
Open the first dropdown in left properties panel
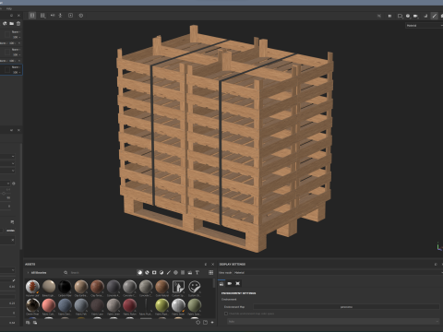pos(7,156)
